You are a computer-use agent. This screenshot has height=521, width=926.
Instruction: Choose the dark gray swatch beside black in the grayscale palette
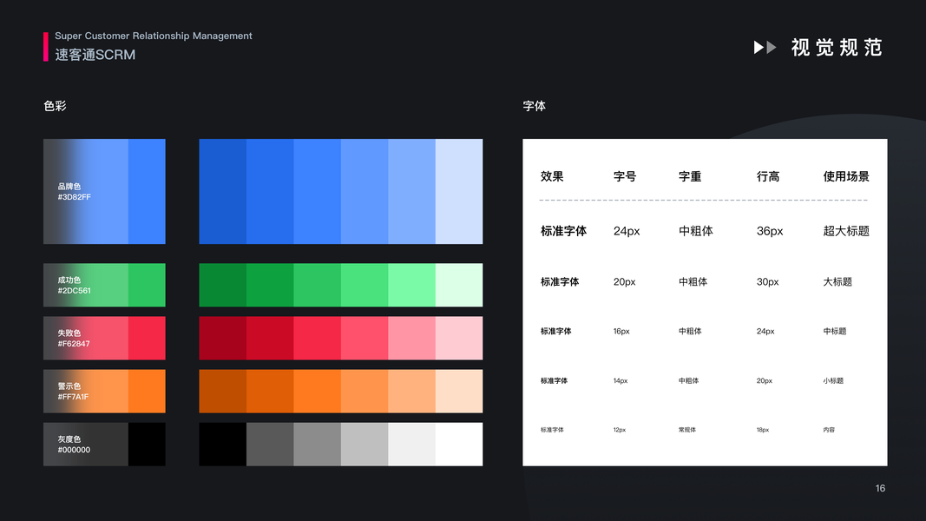[x=270, y=445]
